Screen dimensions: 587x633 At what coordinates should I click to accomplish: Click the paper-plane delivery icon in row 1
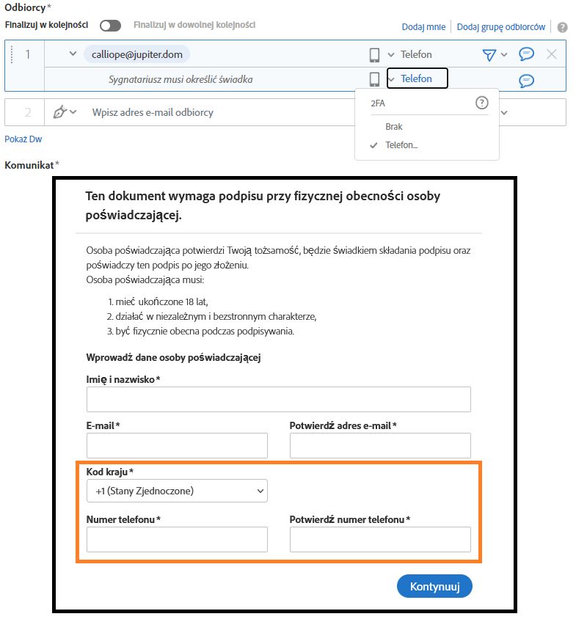489,54
